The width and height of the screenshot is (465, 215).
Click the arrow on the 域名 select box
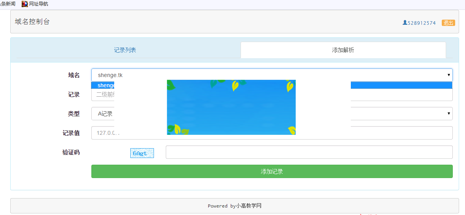click(448, 75)
